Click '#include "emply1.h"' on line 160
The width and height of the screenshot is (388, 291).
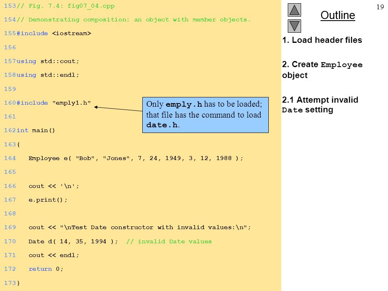(x=53, y=103)
